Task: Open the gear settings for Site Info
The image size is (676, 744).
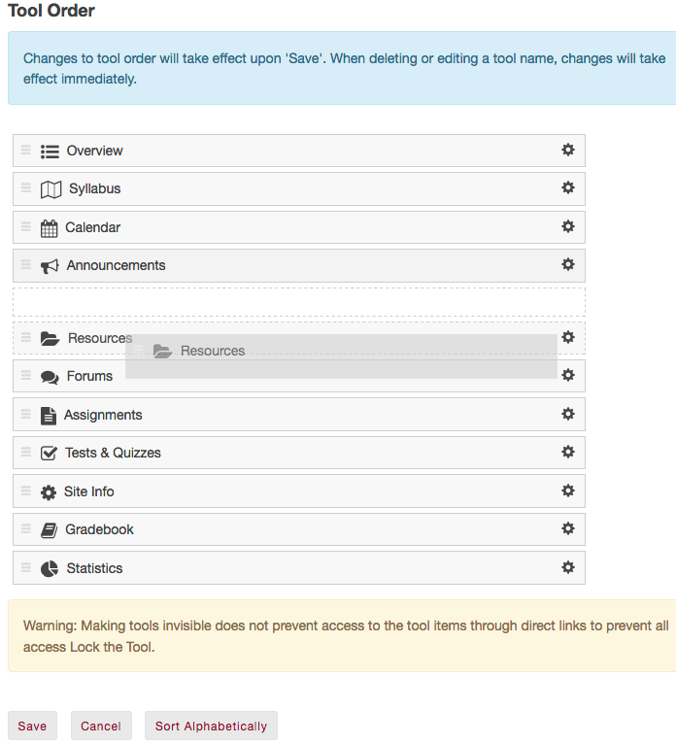Action: click(568, 490)
